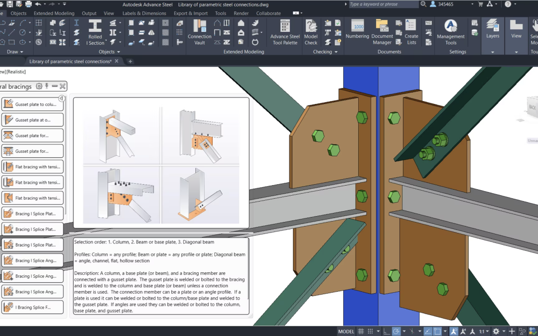Launch Document Manager
The image size is (538, 336).
click(382, 32)
